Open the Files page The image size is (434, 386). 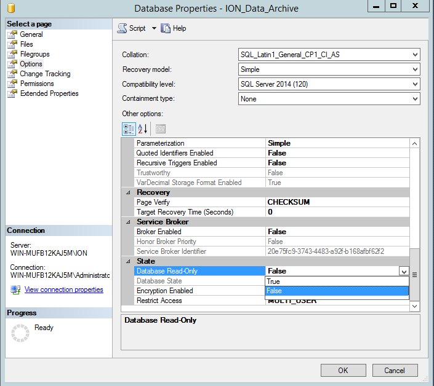coord(26,44)
